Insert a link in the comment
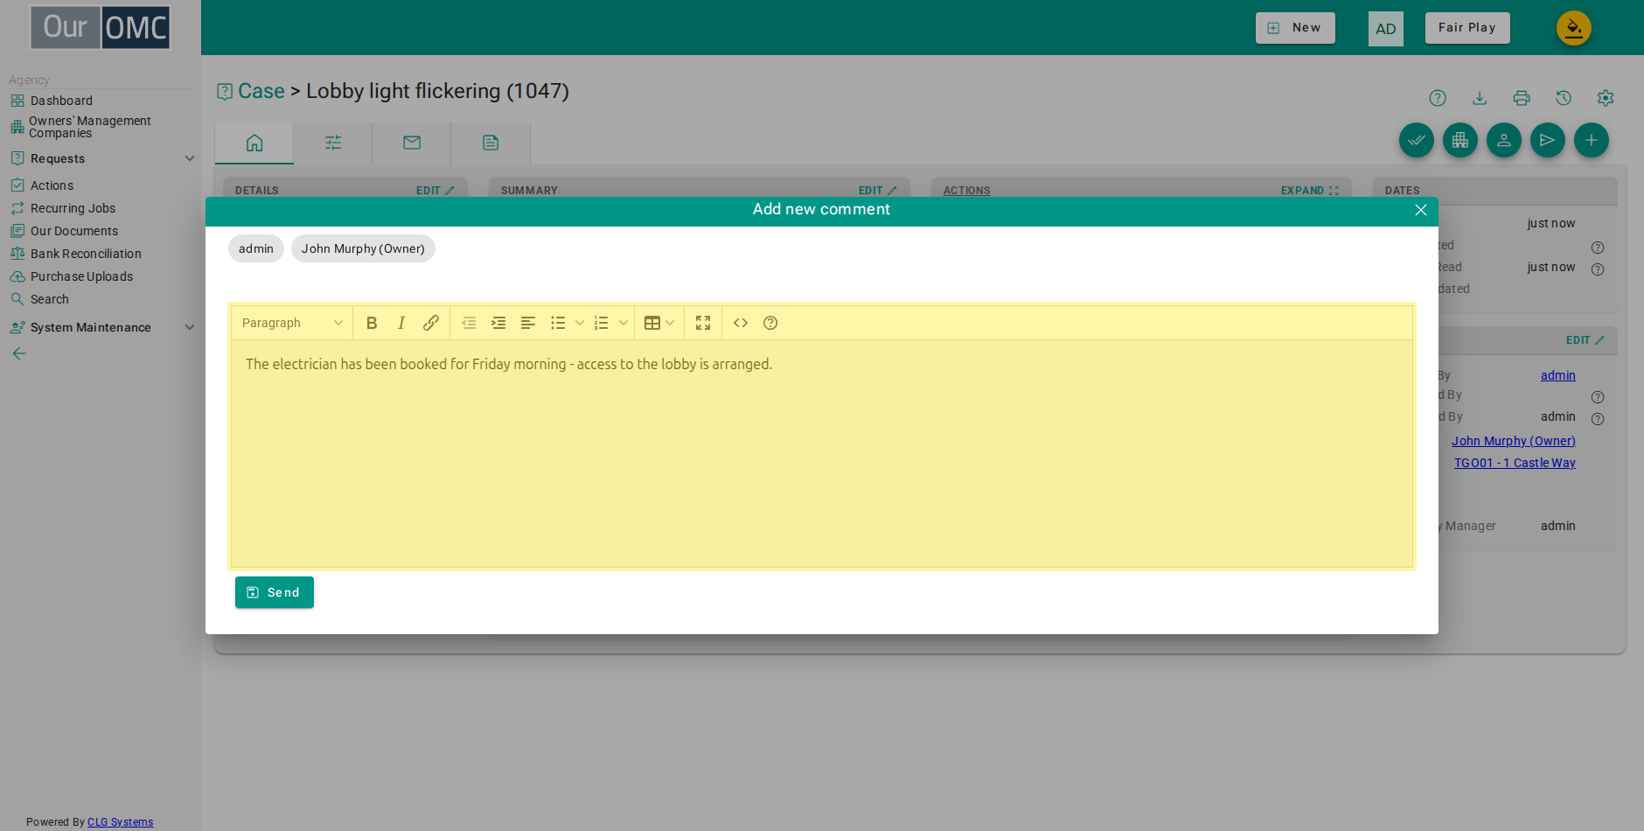The image size is (1644, 831). [x=431, y=323]
